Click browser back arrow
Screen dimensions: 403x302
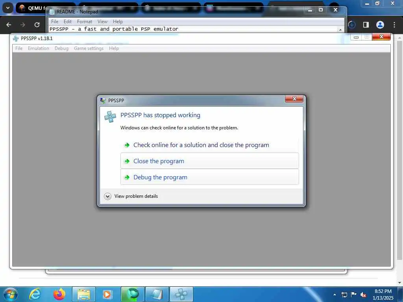coord(9,25)
